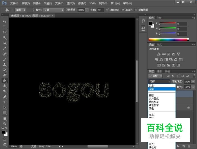Open the 滤镜(T) menu
This screenshot has height=149, width=197.
(x=82, y=3)
